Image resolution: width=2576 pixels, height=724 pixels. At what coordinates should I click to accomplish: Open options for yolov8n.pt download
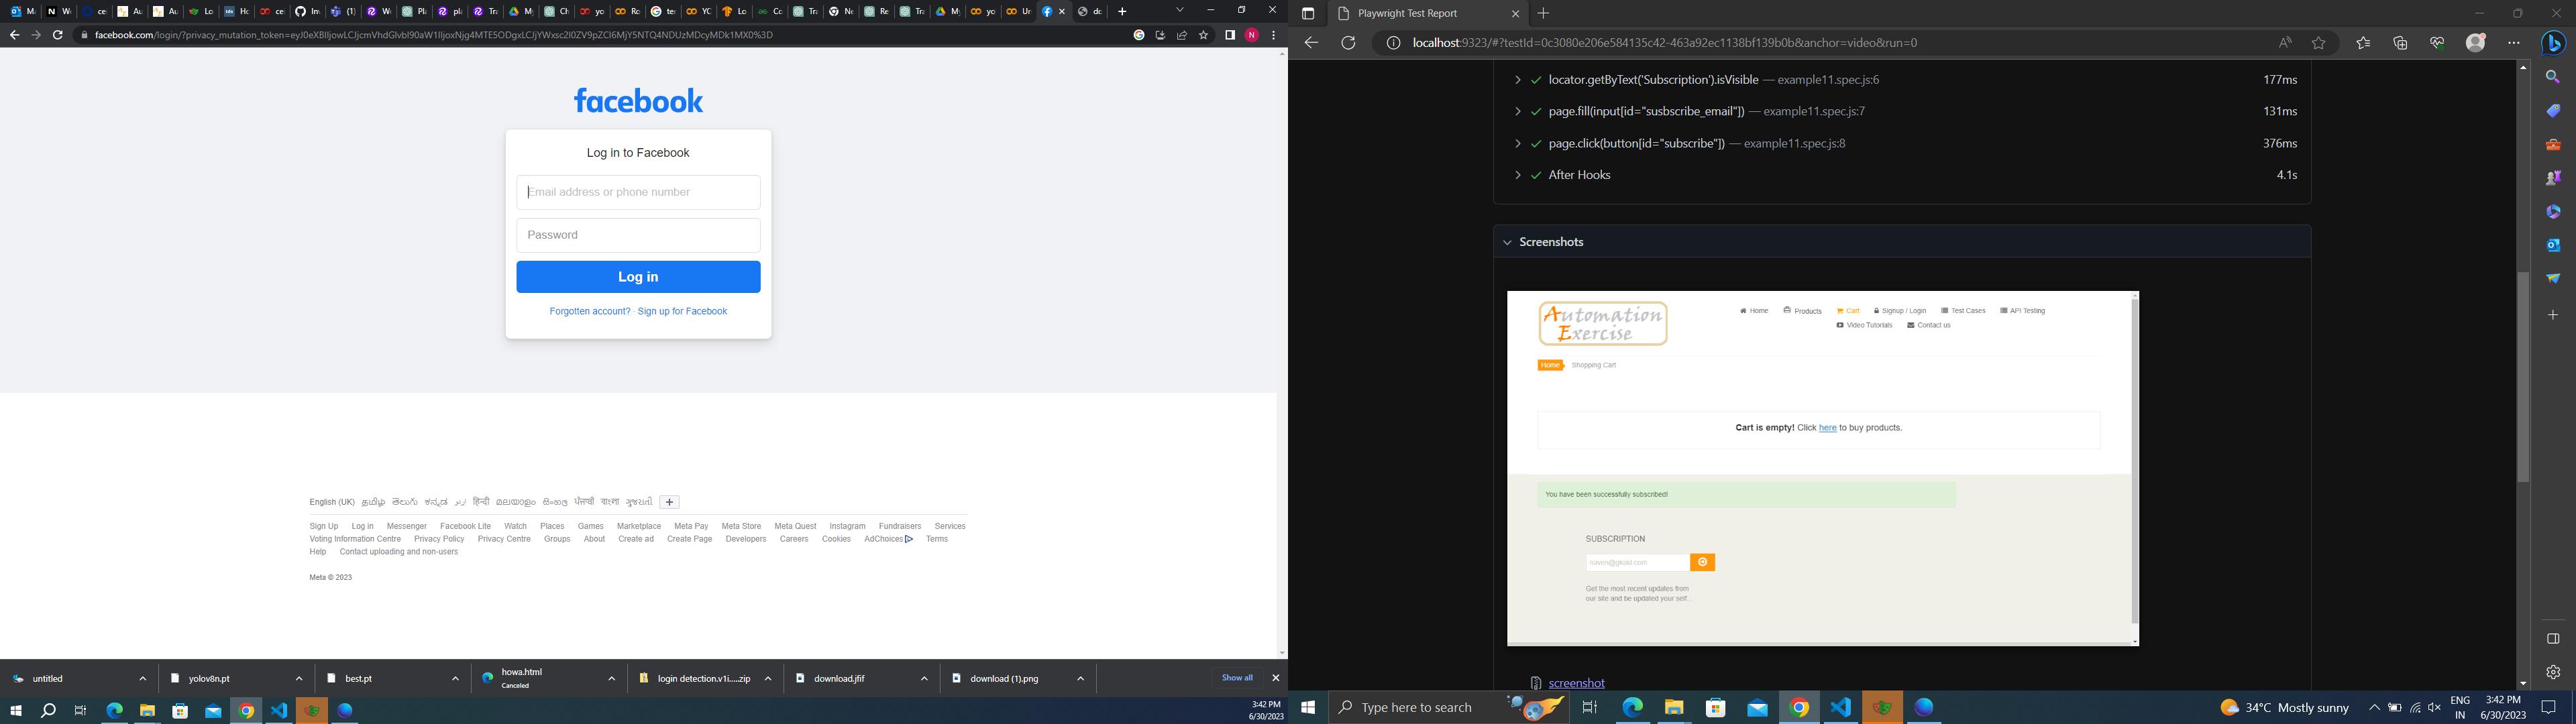point(299,679)
